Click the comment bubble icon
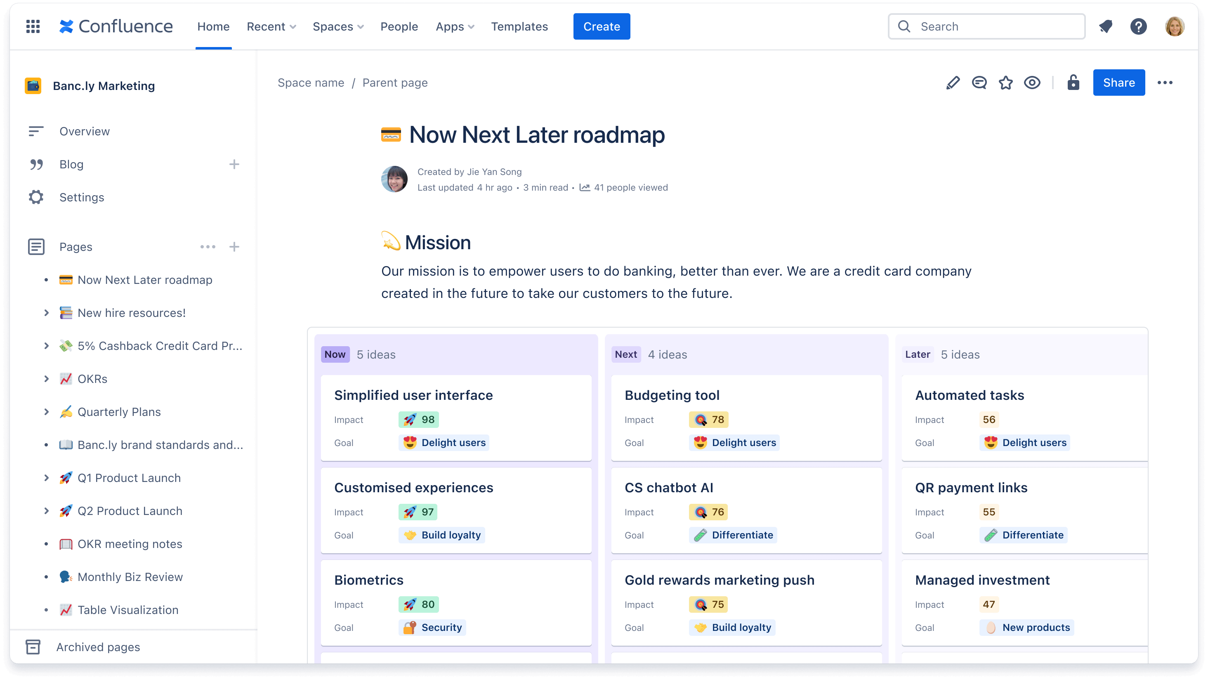The width and height of the screenshot is (1208, 680). (979, 82)
